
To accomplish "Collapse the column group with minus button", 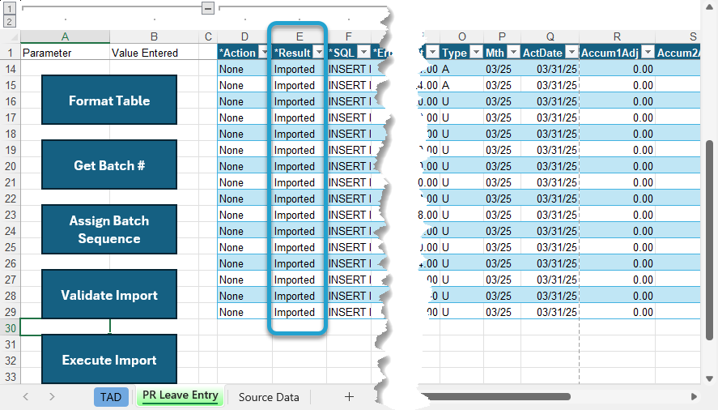I will pos(208,8).
